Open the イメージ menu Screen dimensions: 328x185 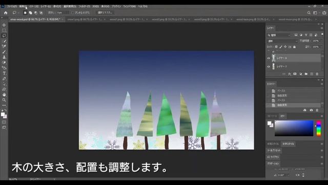[x=34, y=7]
